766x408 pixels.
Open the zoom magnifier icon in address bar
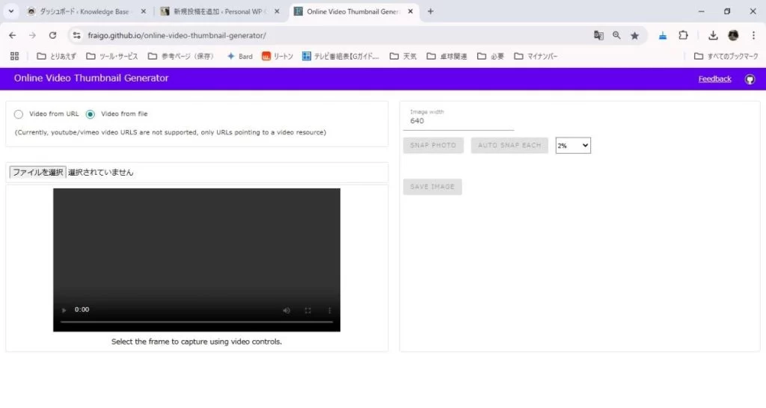[616, 35]
